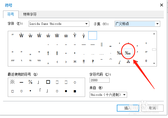The width and height of the screenshot is (168, 118).
Task: Switch to the 特殊字符 tab
Action: 30,14
